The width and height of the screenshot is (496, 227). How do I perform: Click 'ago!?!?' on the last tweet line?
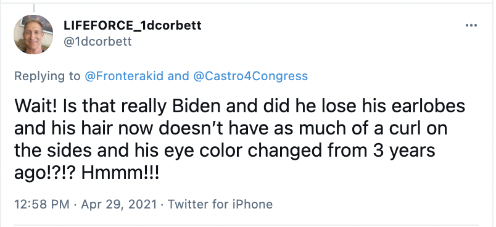tap(45, 173)
